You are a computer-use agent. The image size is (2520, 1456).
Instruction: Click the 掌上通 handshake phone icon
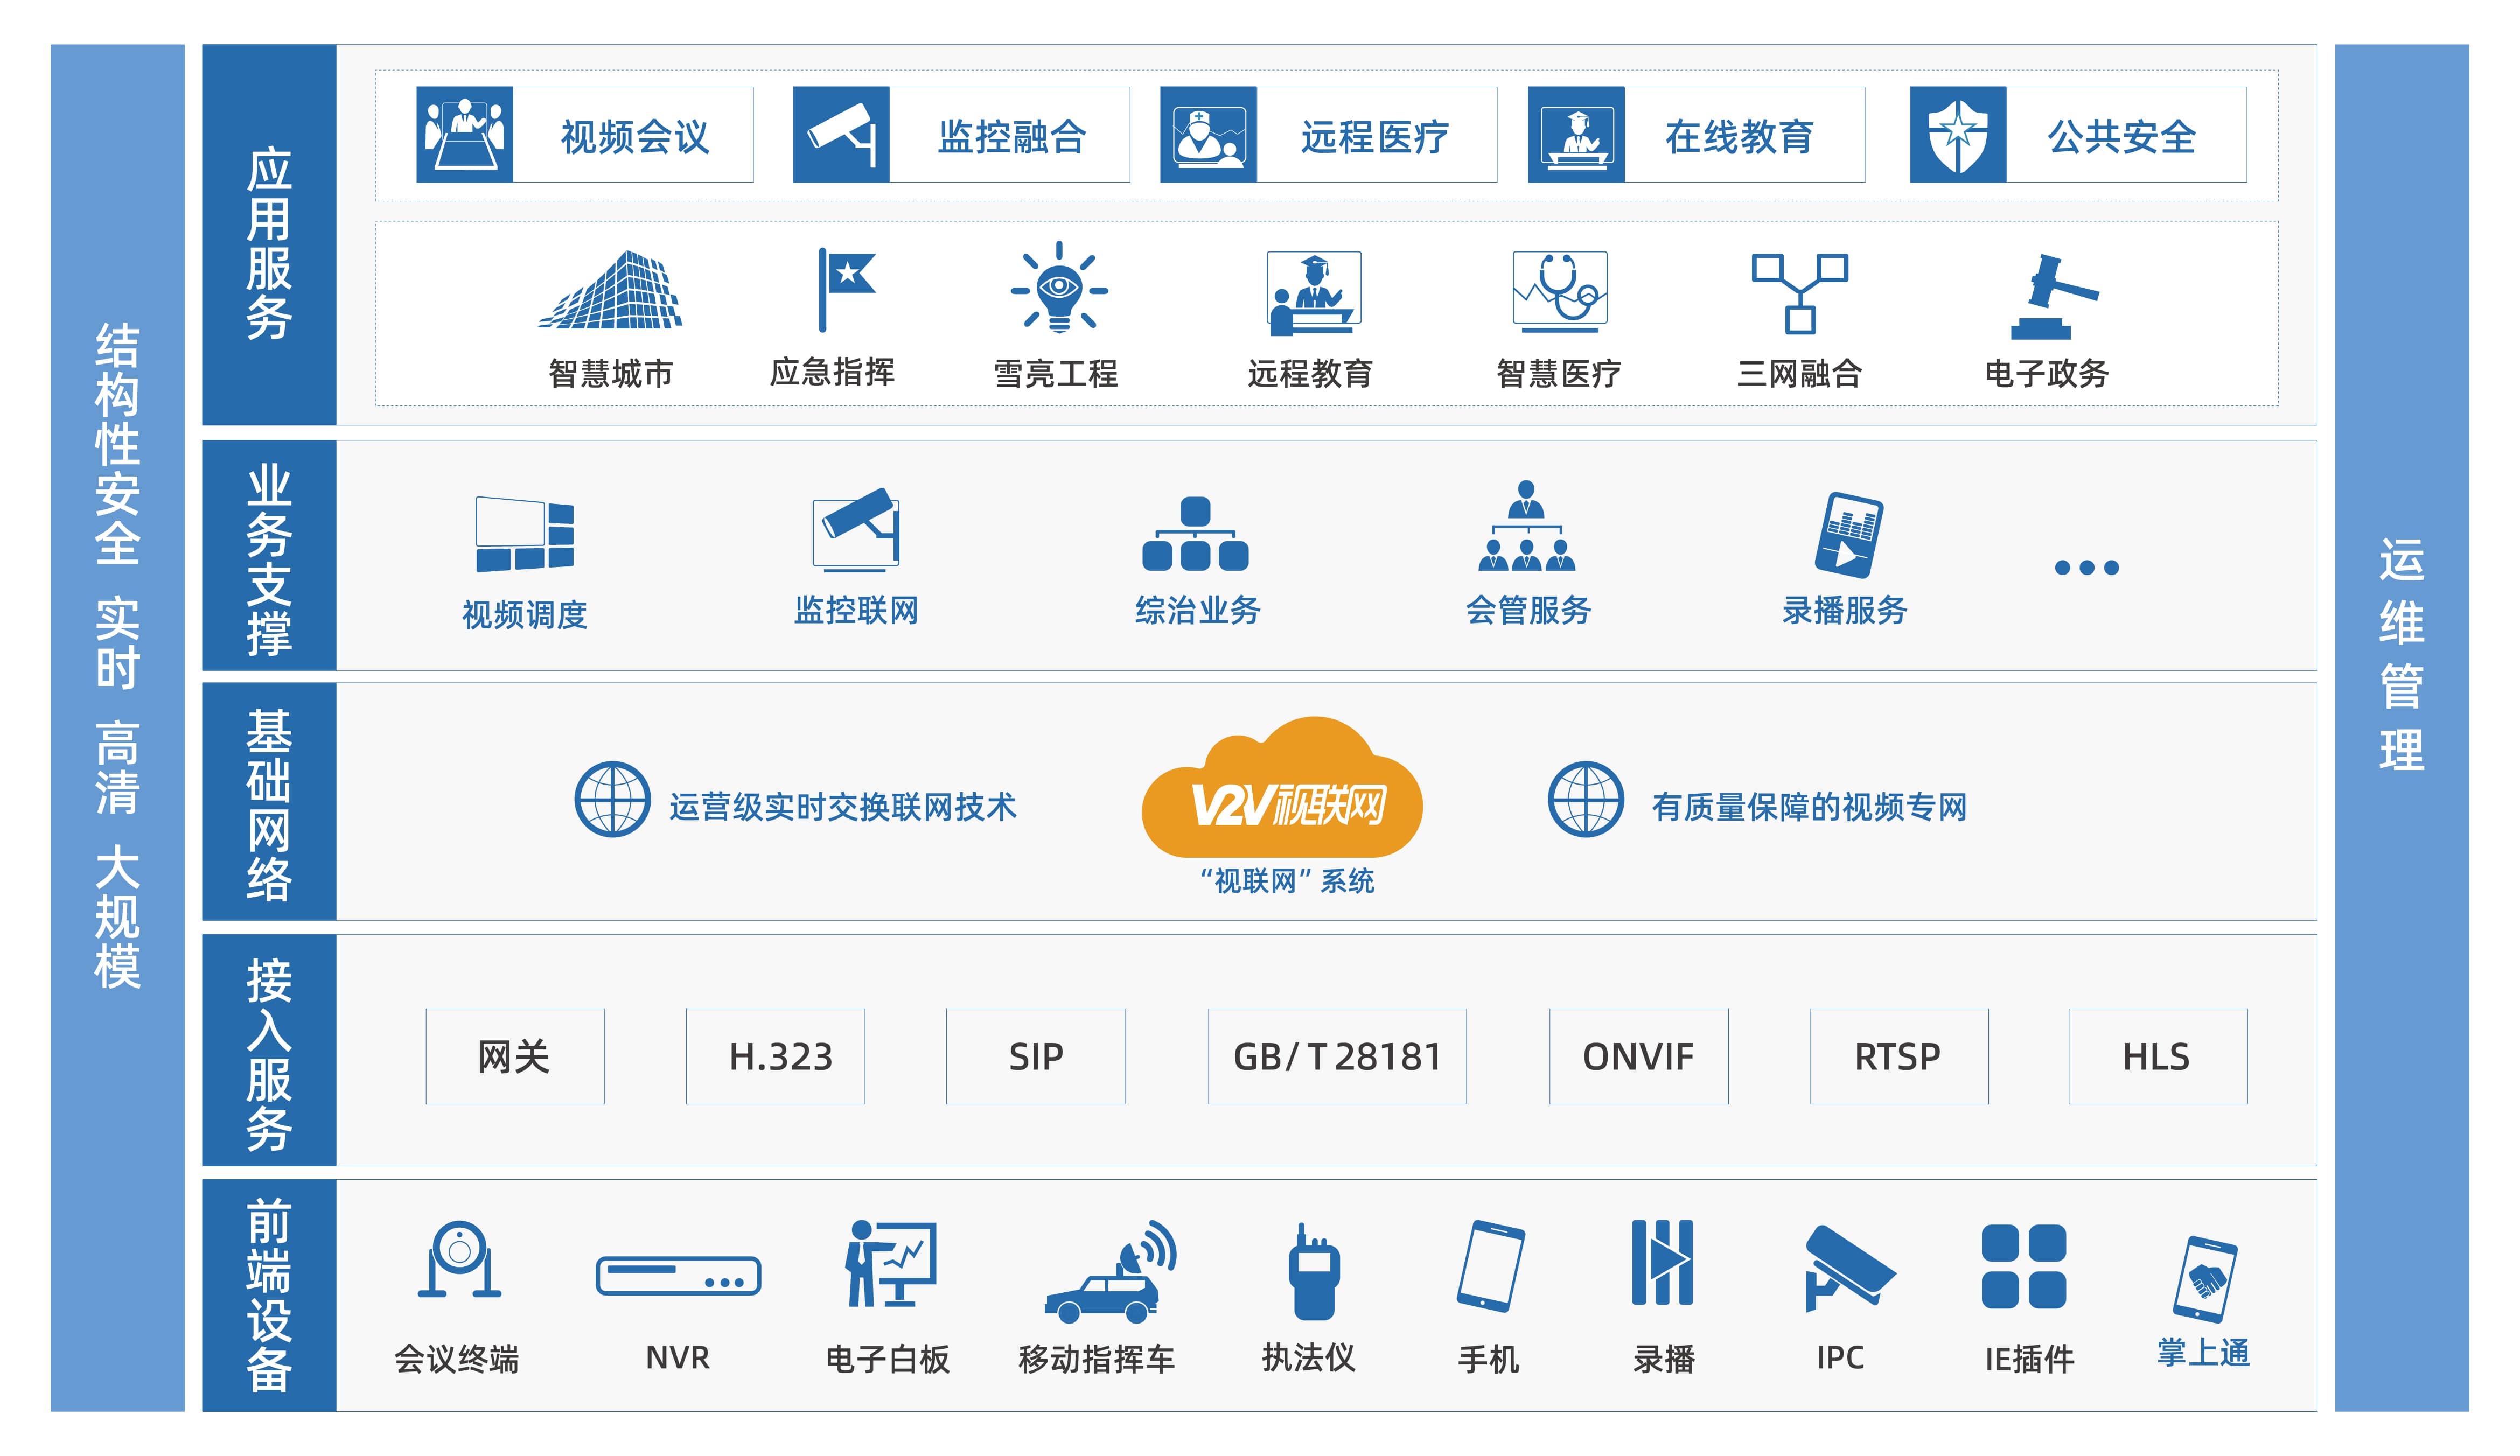click(x=2205, y=1279)
